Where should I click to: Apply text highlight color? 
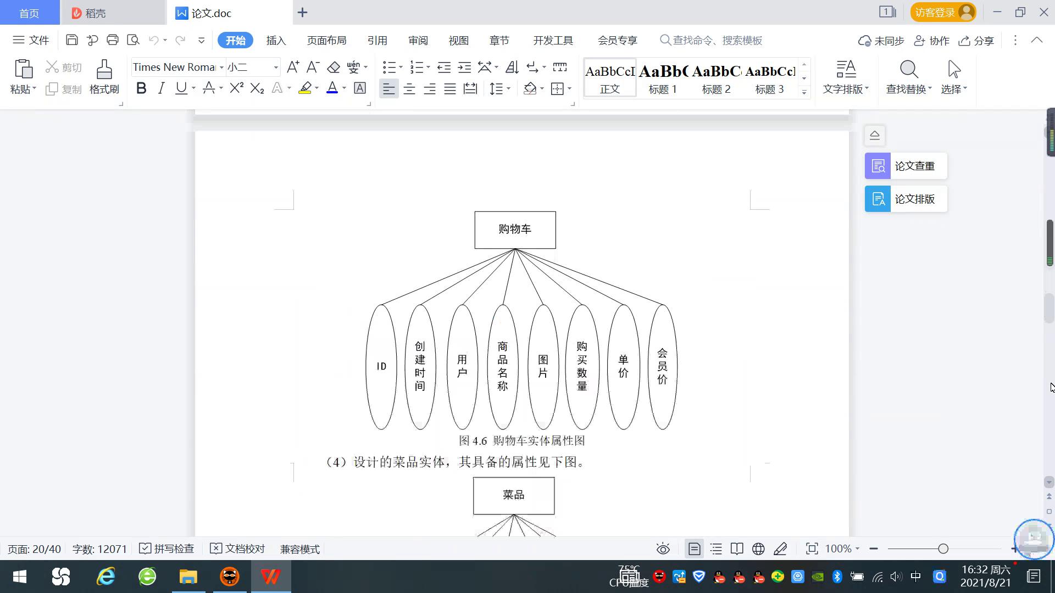306,88
